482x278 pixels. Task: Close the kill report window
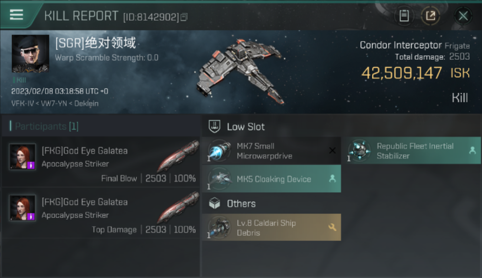coord(463,16)
